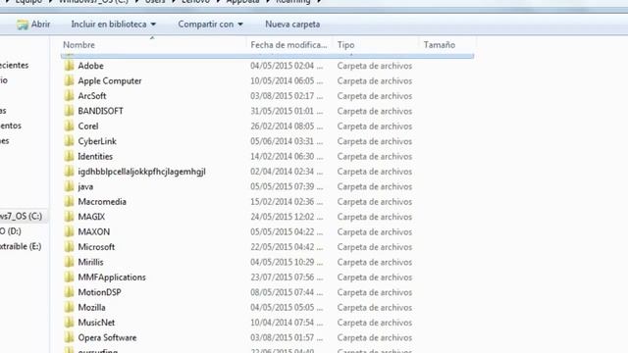
Task: Select the MotionDSP folder icon
Action: 70,292
